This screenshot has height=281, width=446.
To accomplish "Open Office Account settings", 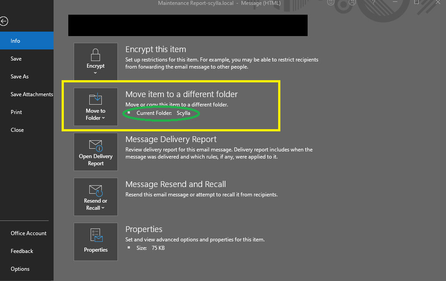I will (x=28, y=233).
